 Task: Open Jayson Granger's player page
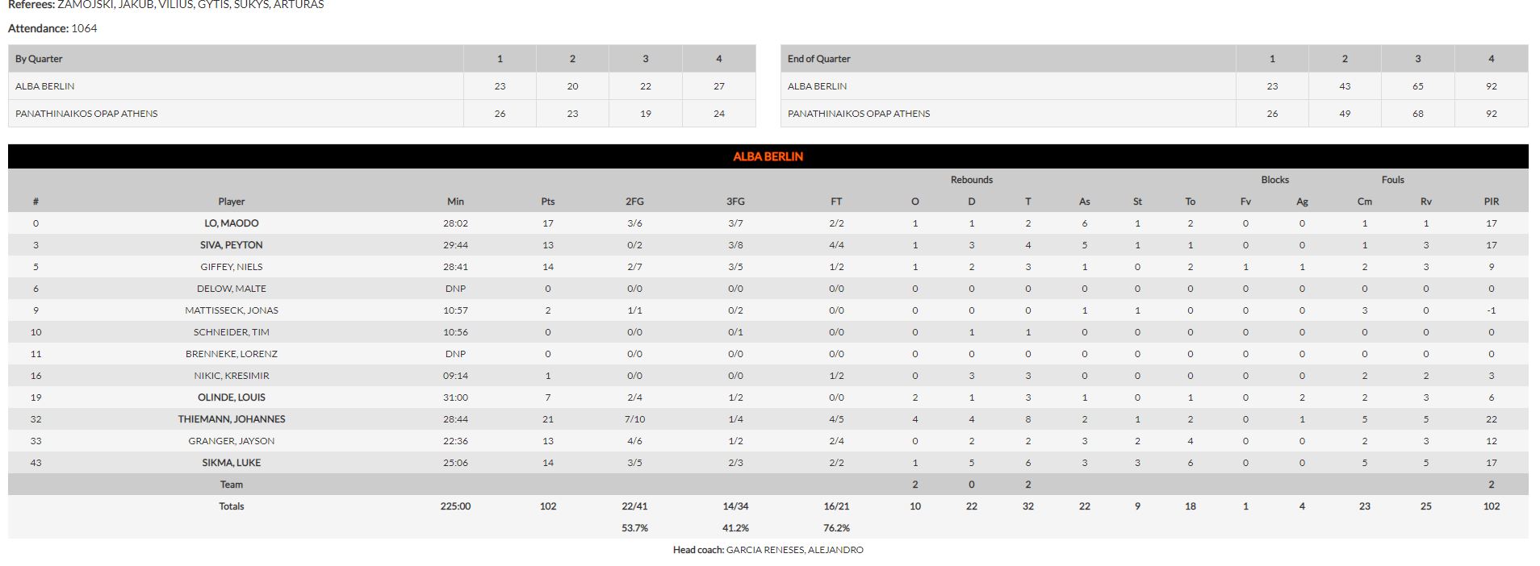[231, 441]
